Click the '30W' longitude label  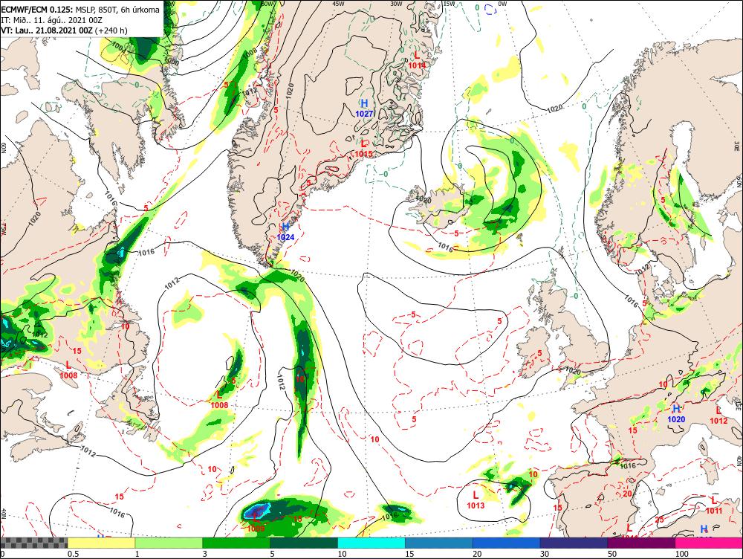pyautogui.click(x=396, y=3)
